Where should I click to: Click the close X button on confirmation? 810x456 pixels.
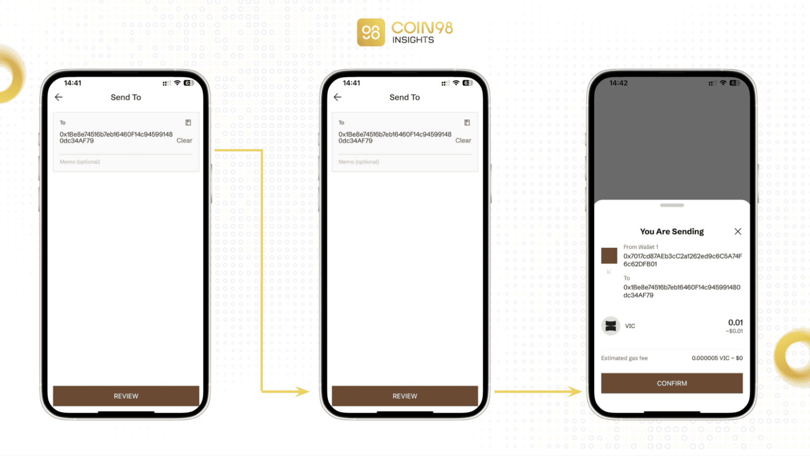[738, 231]
